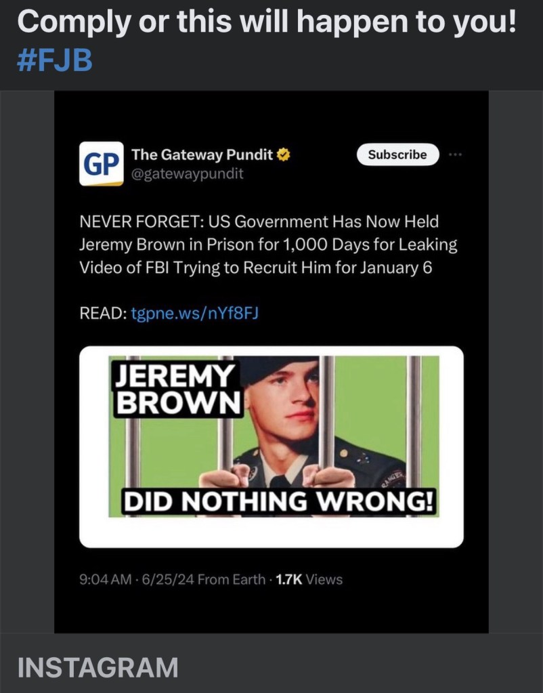The width and height of the screenshot is (543, 693).
Task: Click the post title 'Comply or this will happen'
Action: click(x=266, y=22)
